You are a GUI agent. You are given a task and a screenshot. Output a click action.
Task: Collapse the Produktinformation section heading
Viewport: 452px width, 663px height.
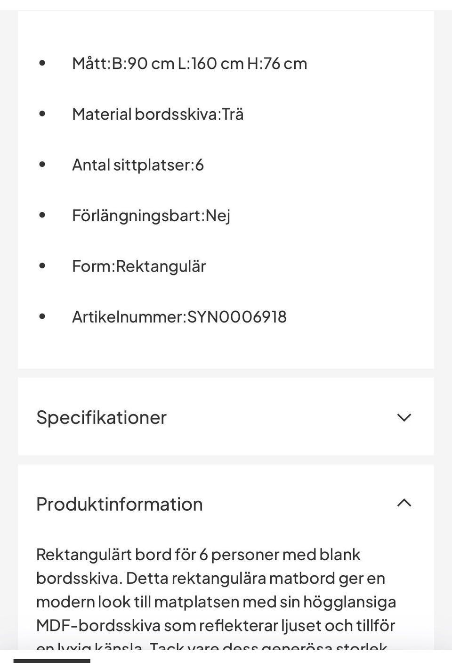[x=120, y=504]
